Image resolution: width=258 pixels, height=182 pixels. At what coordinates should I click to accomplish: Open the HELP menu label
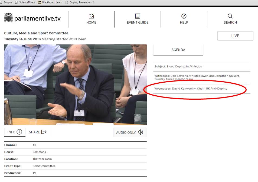coord(184,22)
